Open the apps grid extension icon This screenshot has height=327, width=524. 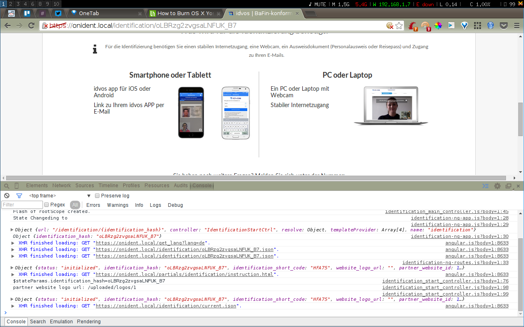(x=477, y=25)
